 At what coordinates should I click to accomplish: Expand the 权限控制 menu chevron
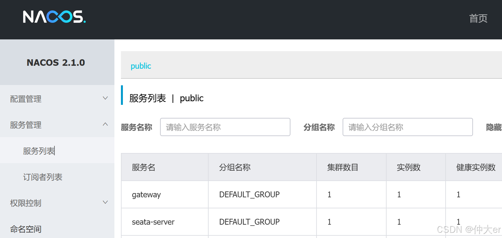pos(105,202)
